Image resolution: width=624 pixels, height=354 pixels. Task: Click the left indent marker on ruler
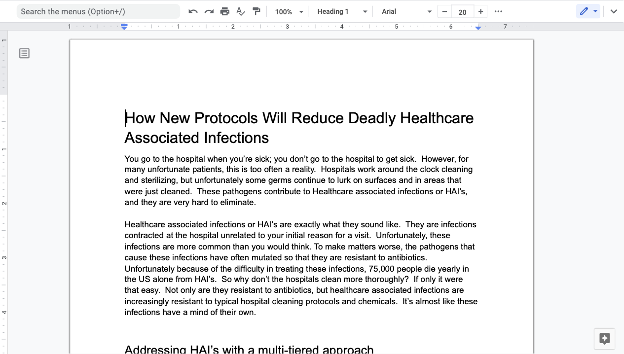pos(124,27)
